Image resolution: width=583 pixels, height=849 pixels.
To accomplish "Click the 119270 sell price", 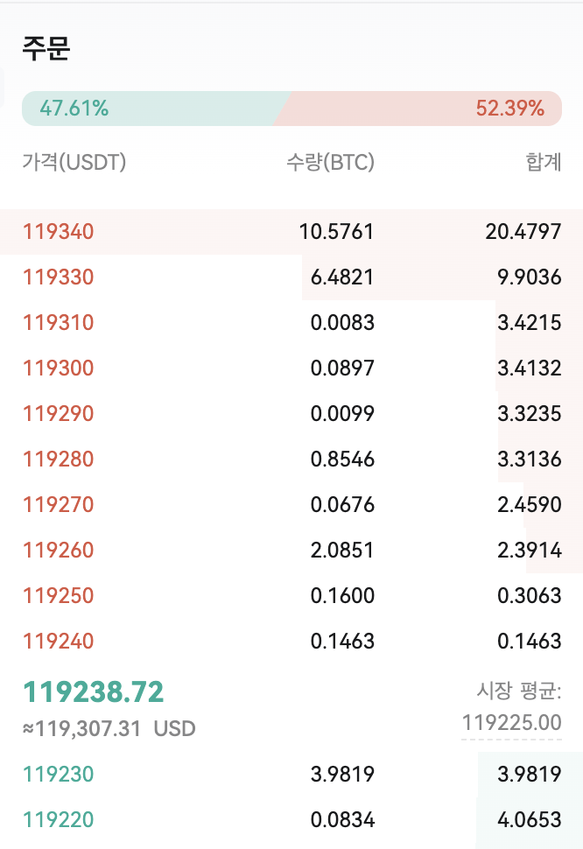I will coord(59,505).
